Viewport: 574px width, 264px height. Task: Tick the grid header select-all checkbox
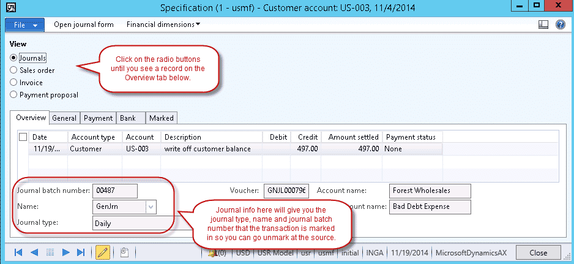click(23, 137)
